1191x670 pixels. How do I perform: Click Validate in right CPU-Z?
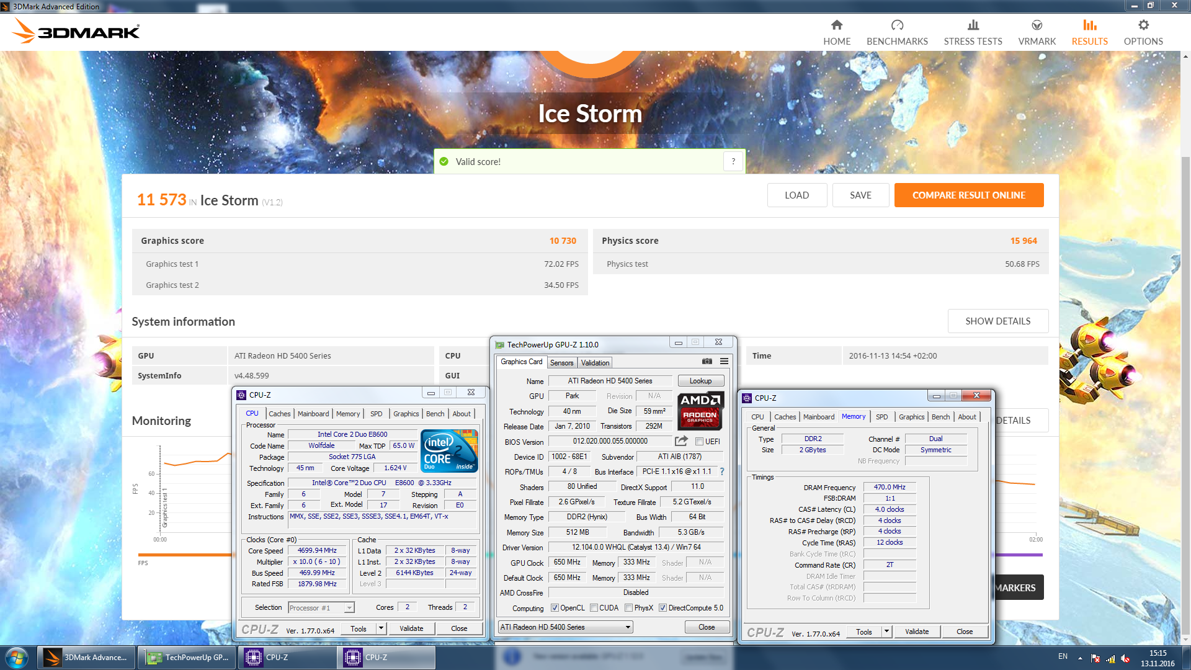click(x=917, y=632)
